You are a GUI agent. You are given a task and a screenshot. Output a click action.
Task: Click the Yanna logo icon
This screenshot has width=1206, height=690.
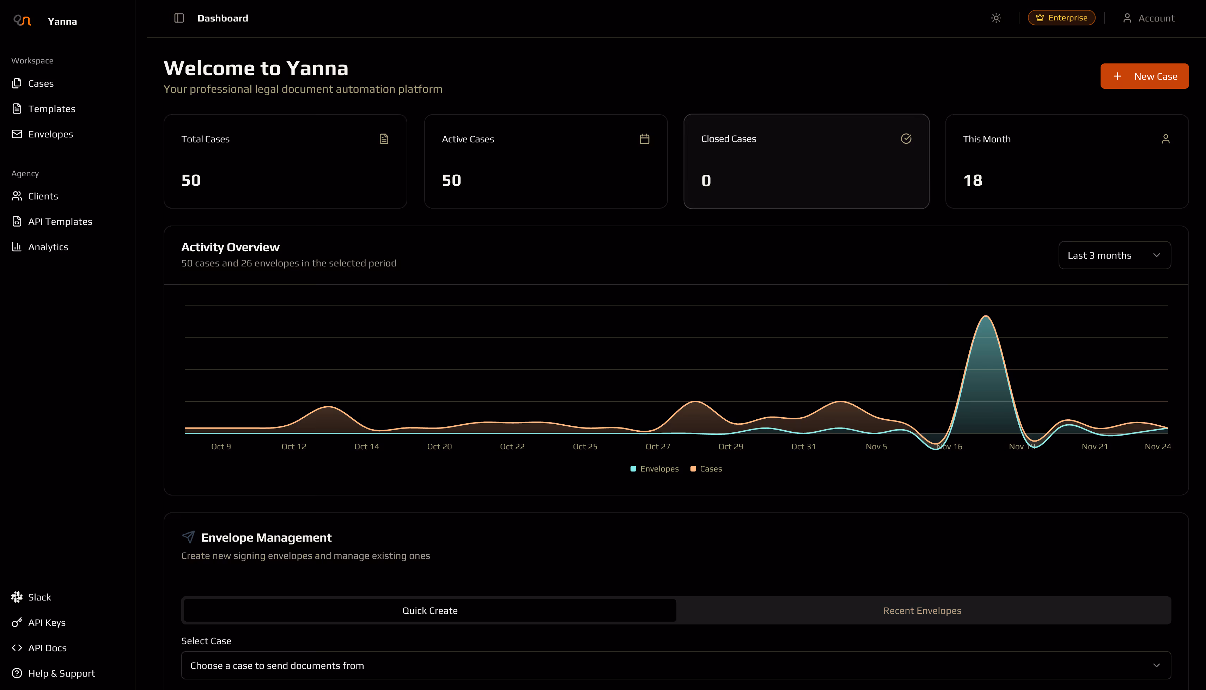[x=22, y=21]
